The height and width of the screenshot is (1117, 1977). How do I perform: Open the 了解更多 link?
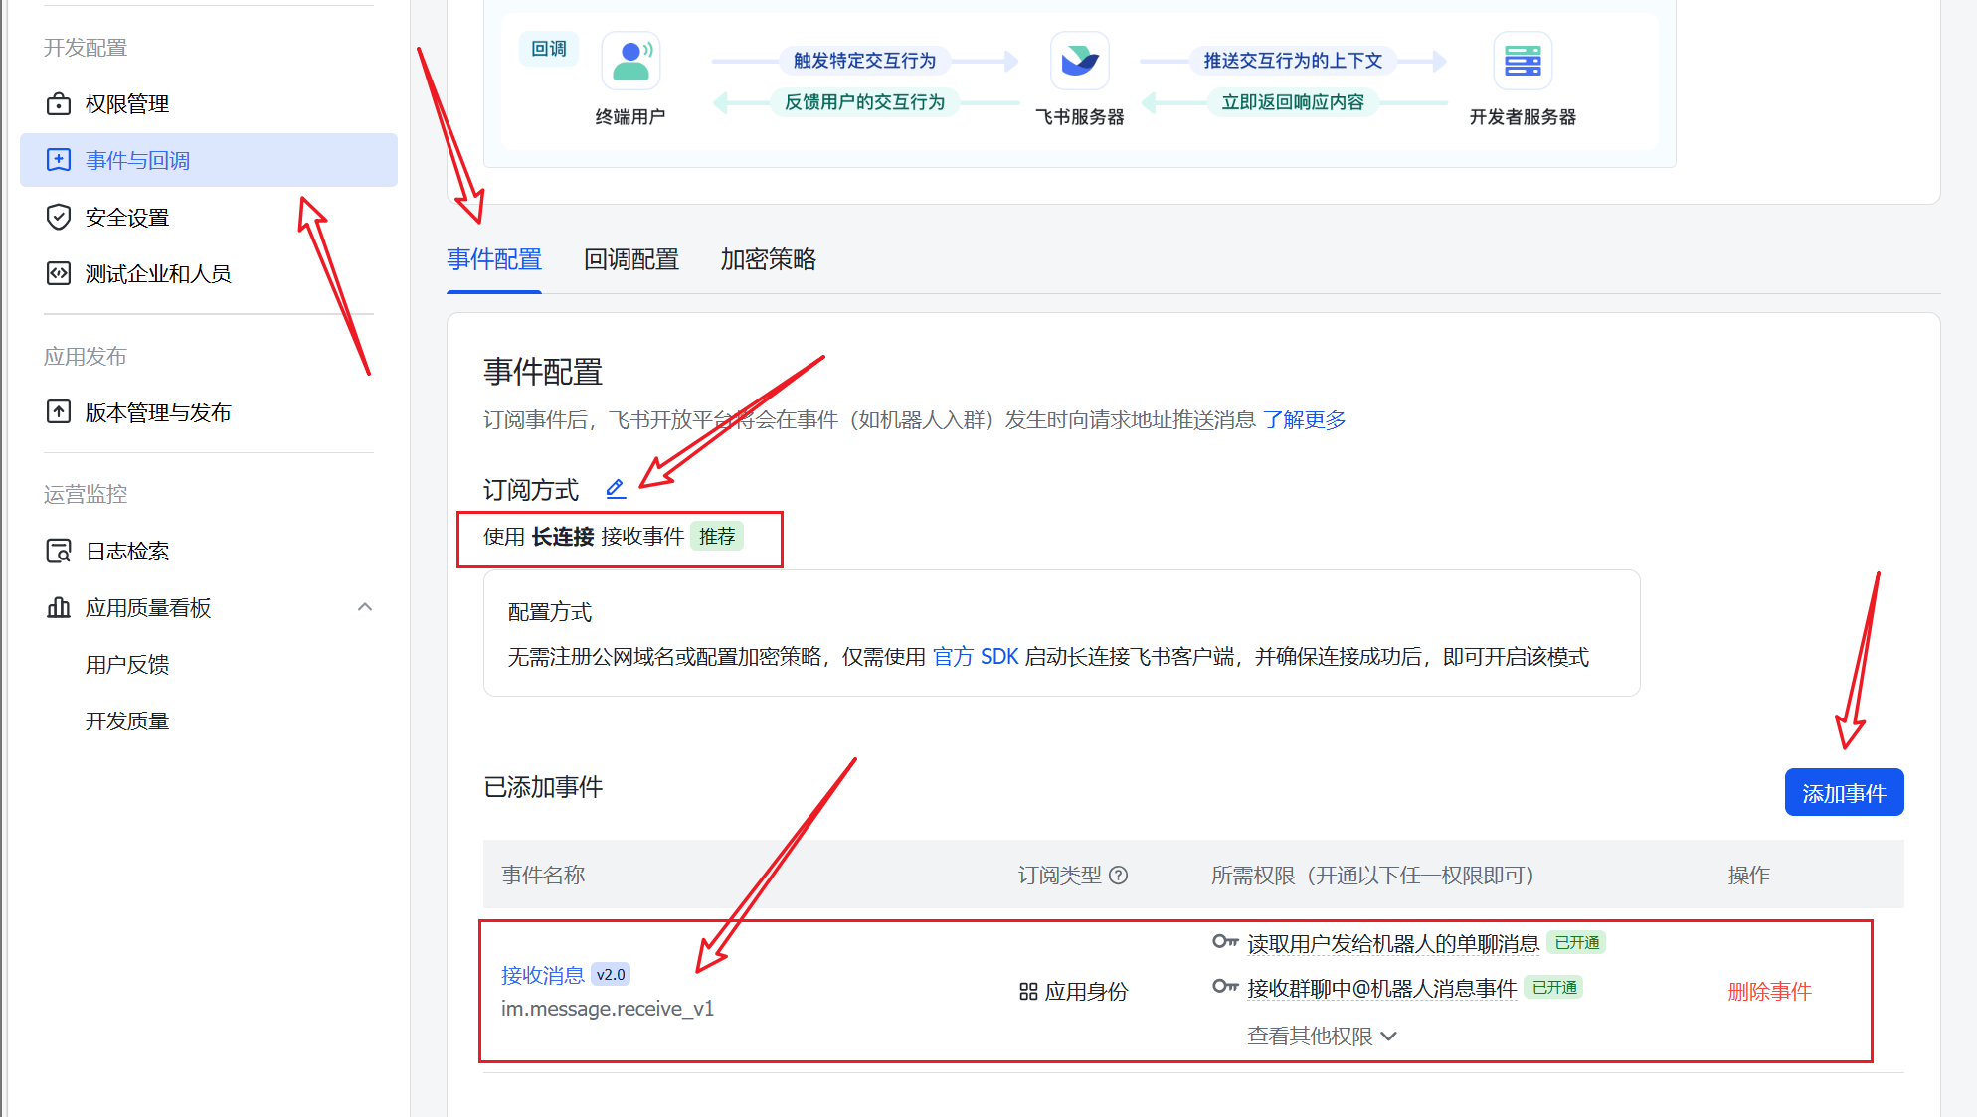1305,419
